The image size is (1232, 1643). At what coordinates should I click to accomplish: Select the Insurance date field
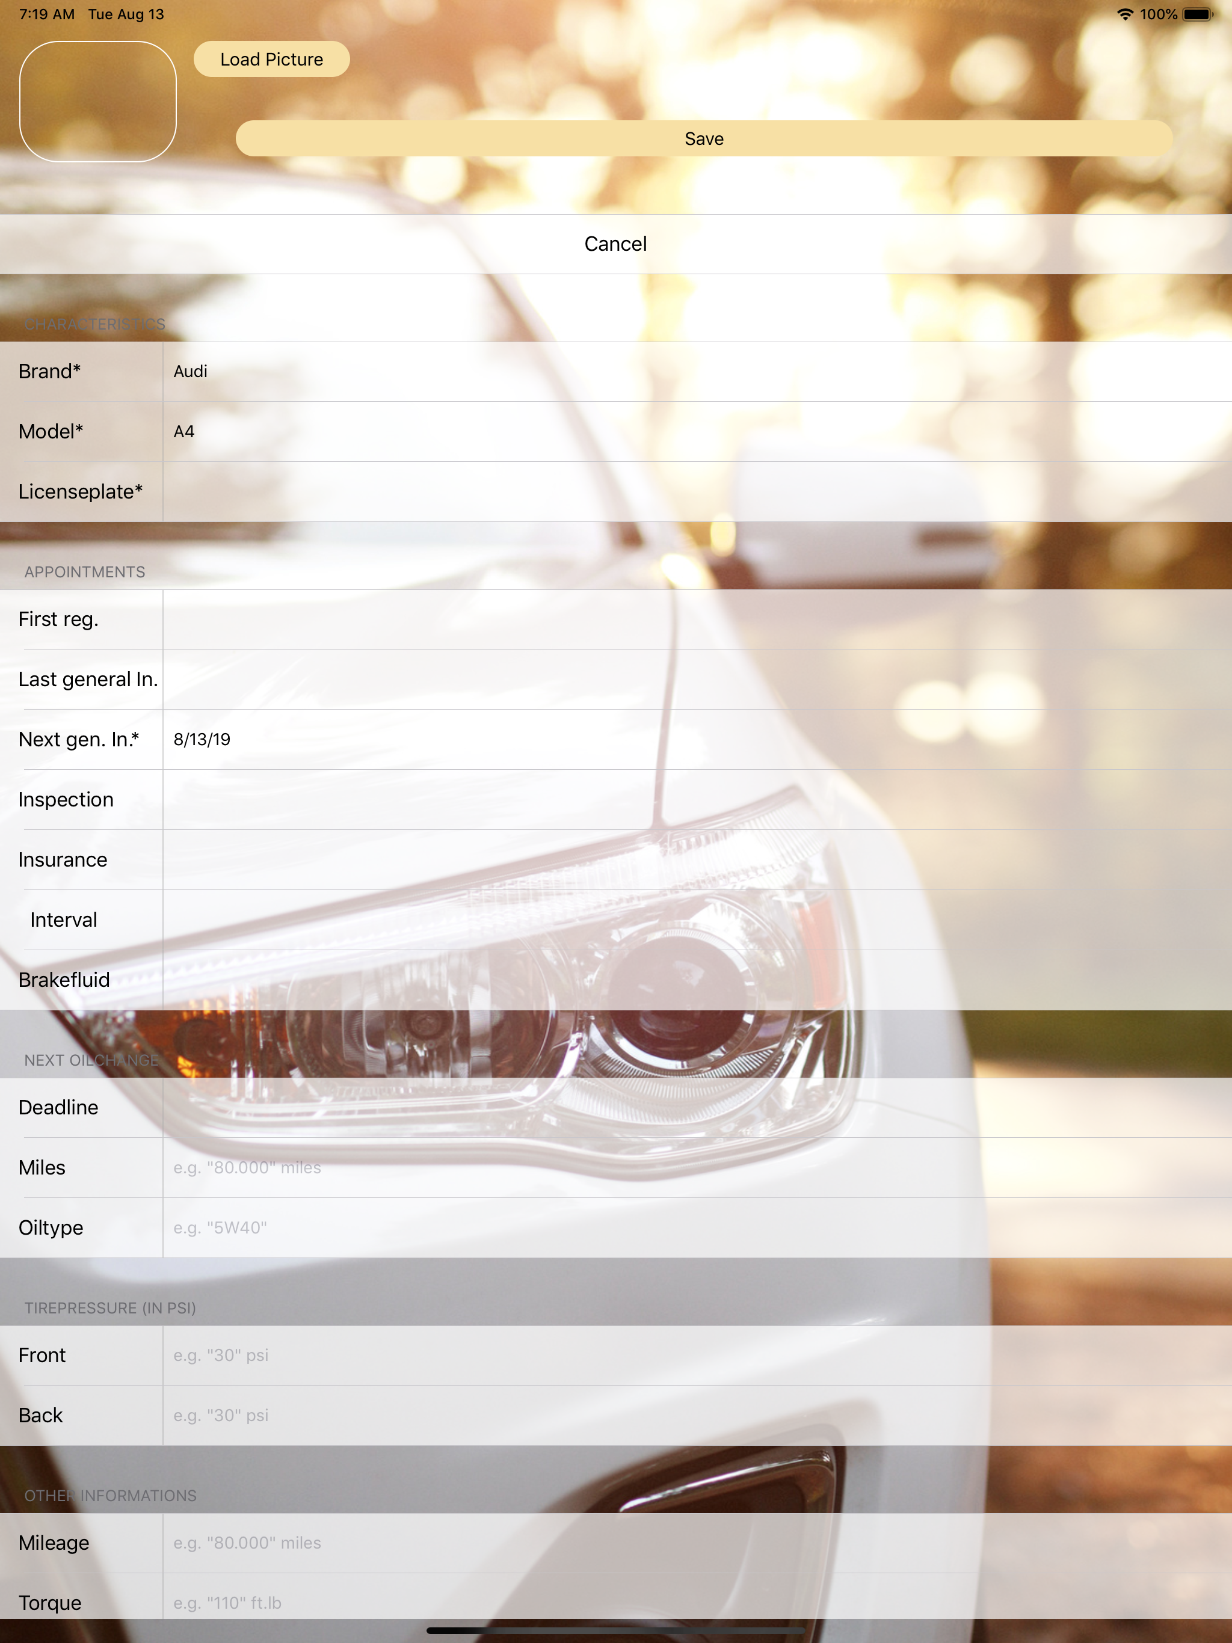[697, 860]
